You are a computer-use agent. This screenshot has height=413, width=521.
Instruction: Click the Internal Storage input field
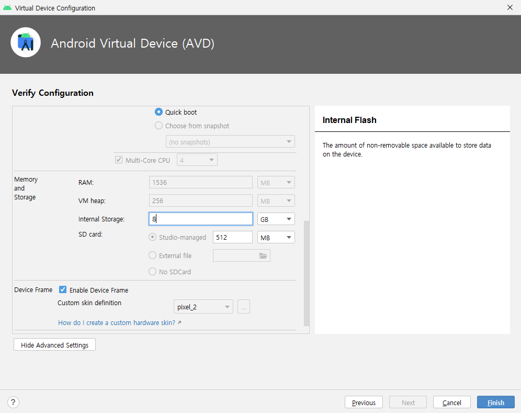tap(201, 219)
